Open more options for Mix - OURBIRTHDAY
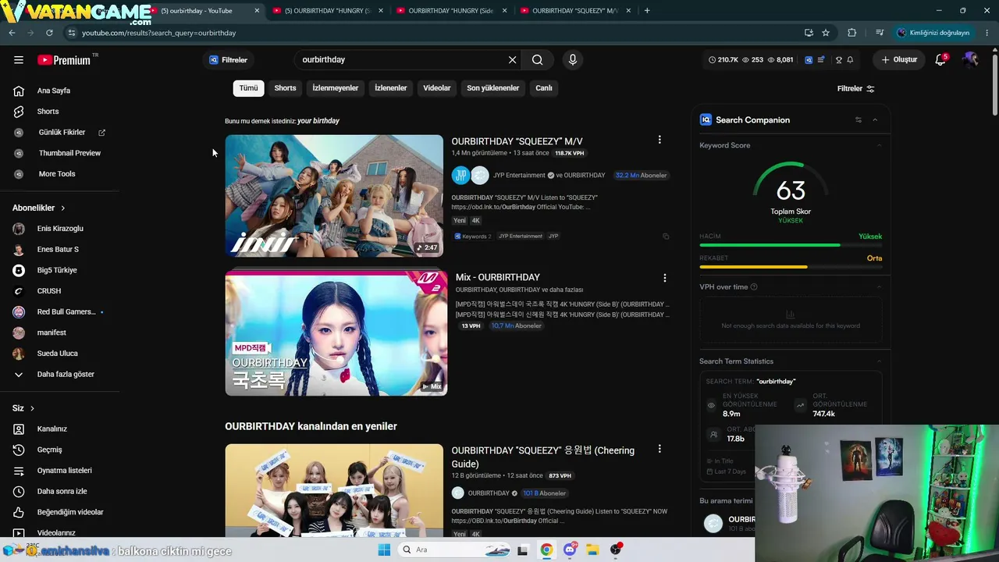 tap(665, 278)
